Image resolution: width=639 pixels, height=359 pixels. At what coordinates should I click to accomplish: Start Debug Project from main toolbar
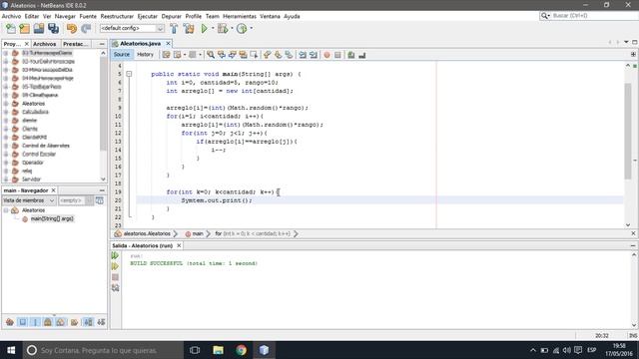(223, 29)
